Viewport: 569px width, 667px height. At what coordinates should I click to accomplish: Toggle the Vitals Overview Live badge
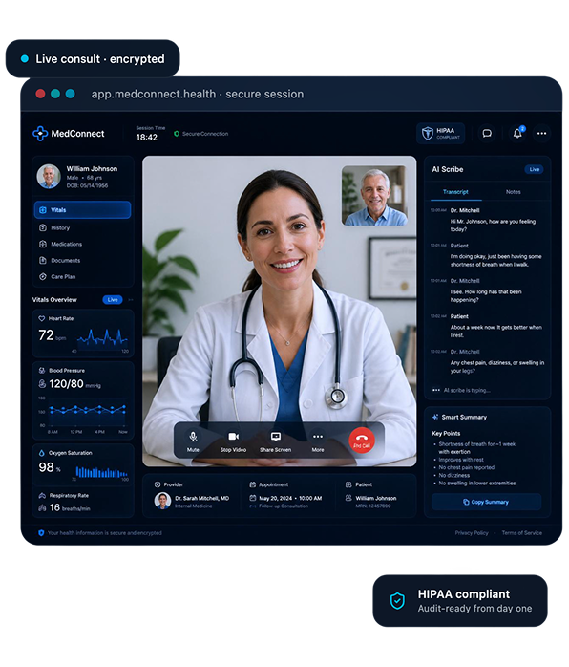113,300
